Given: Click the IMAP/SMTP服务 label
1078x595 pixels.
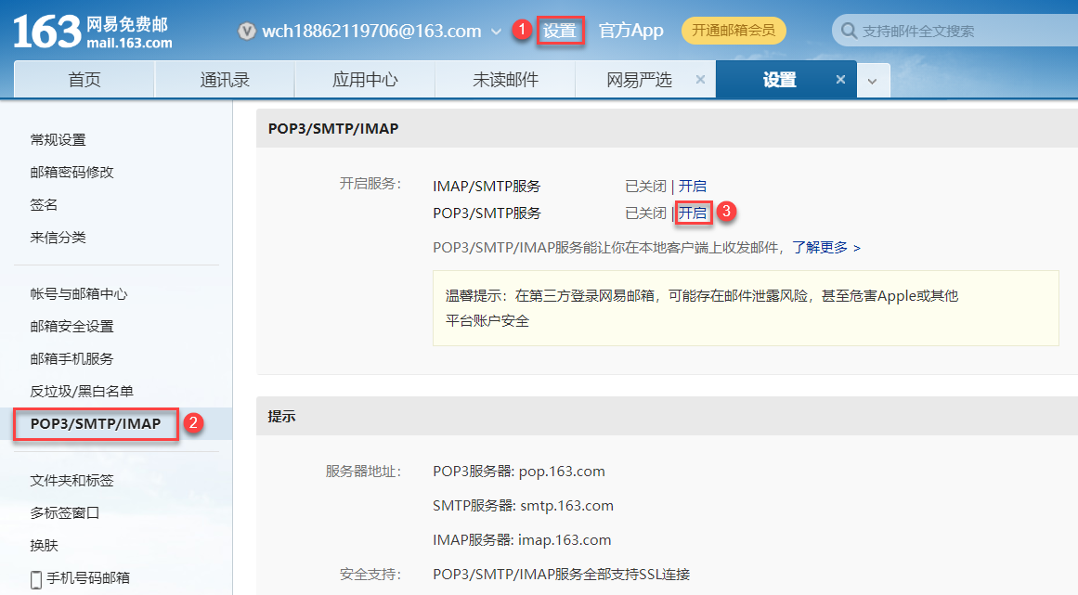Looking at the screenshot, I should [x=487, y=187].
